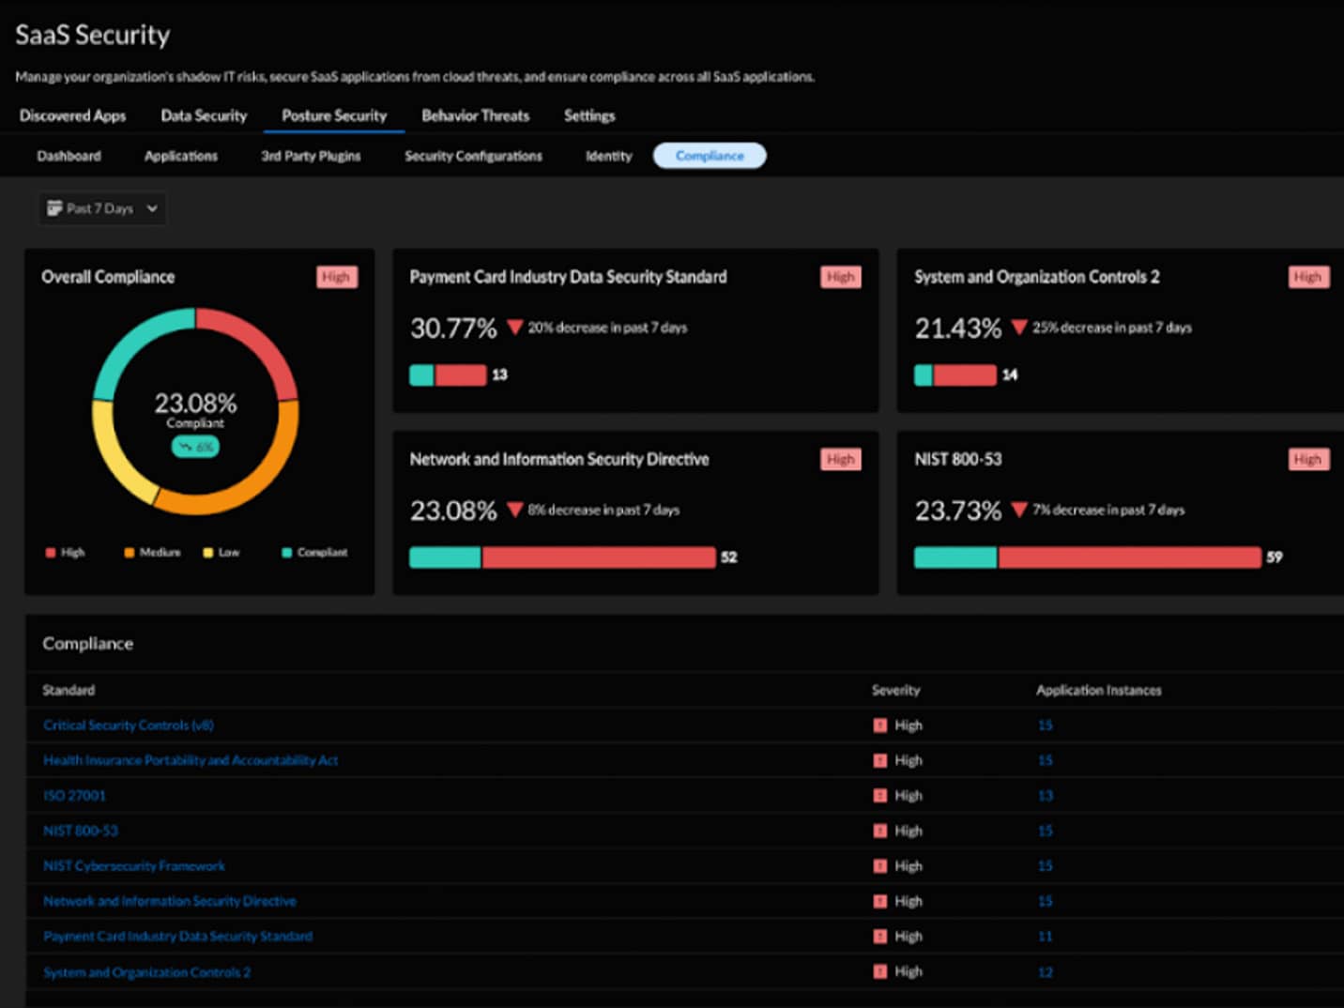
Task: Click High badge on System and Organization Controls 2 card
Action: [1307, 277]
